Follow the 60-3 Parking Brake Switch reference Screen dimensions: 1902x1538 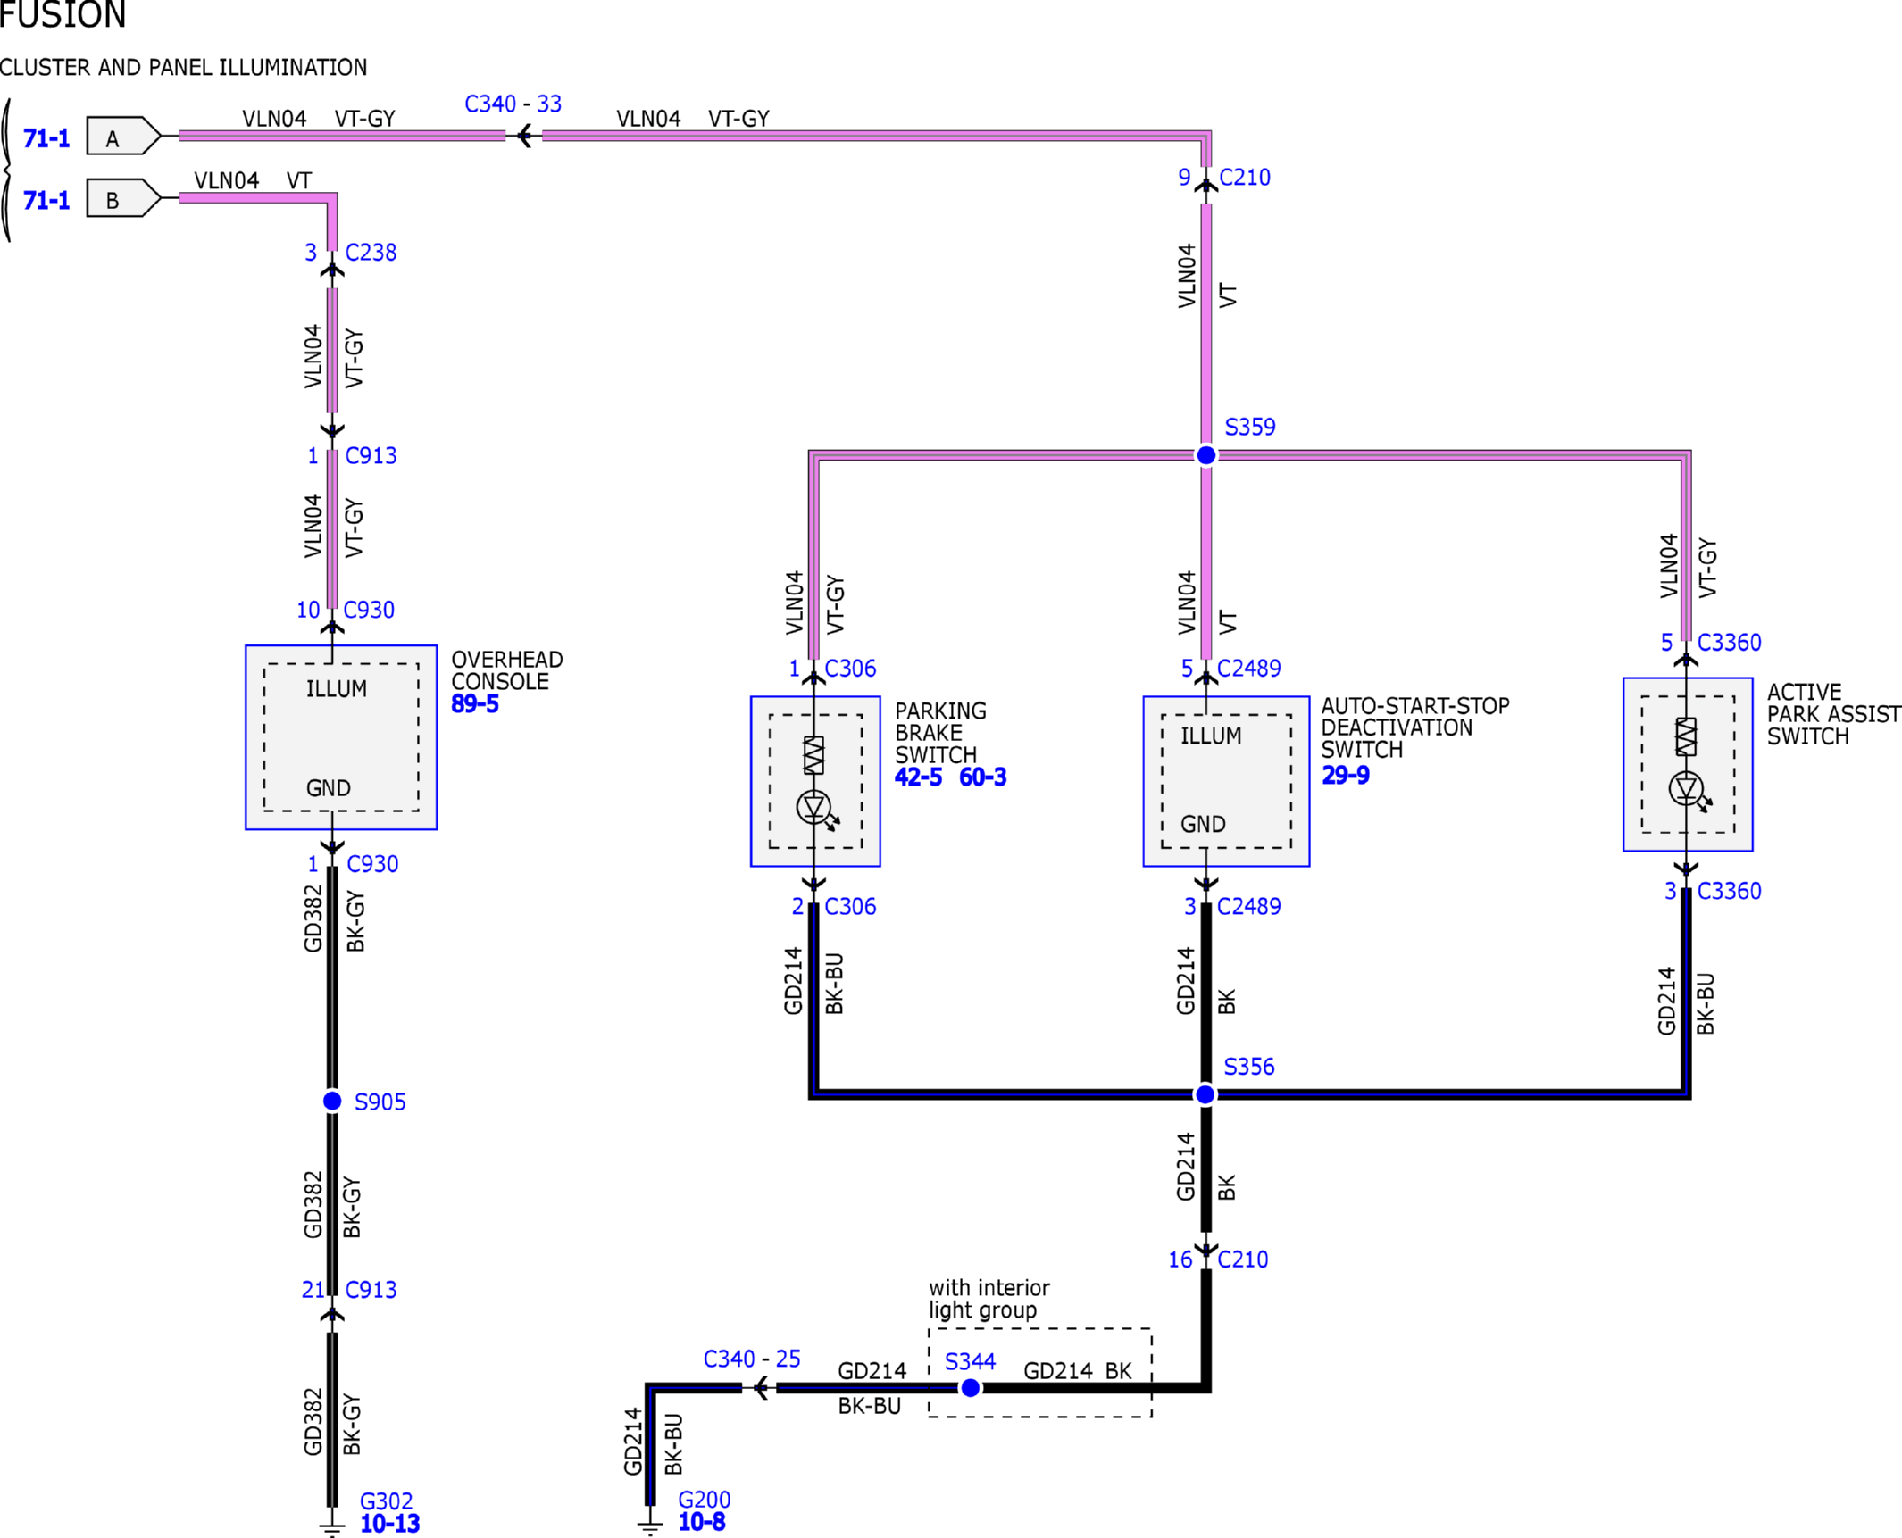pos(982,777)
